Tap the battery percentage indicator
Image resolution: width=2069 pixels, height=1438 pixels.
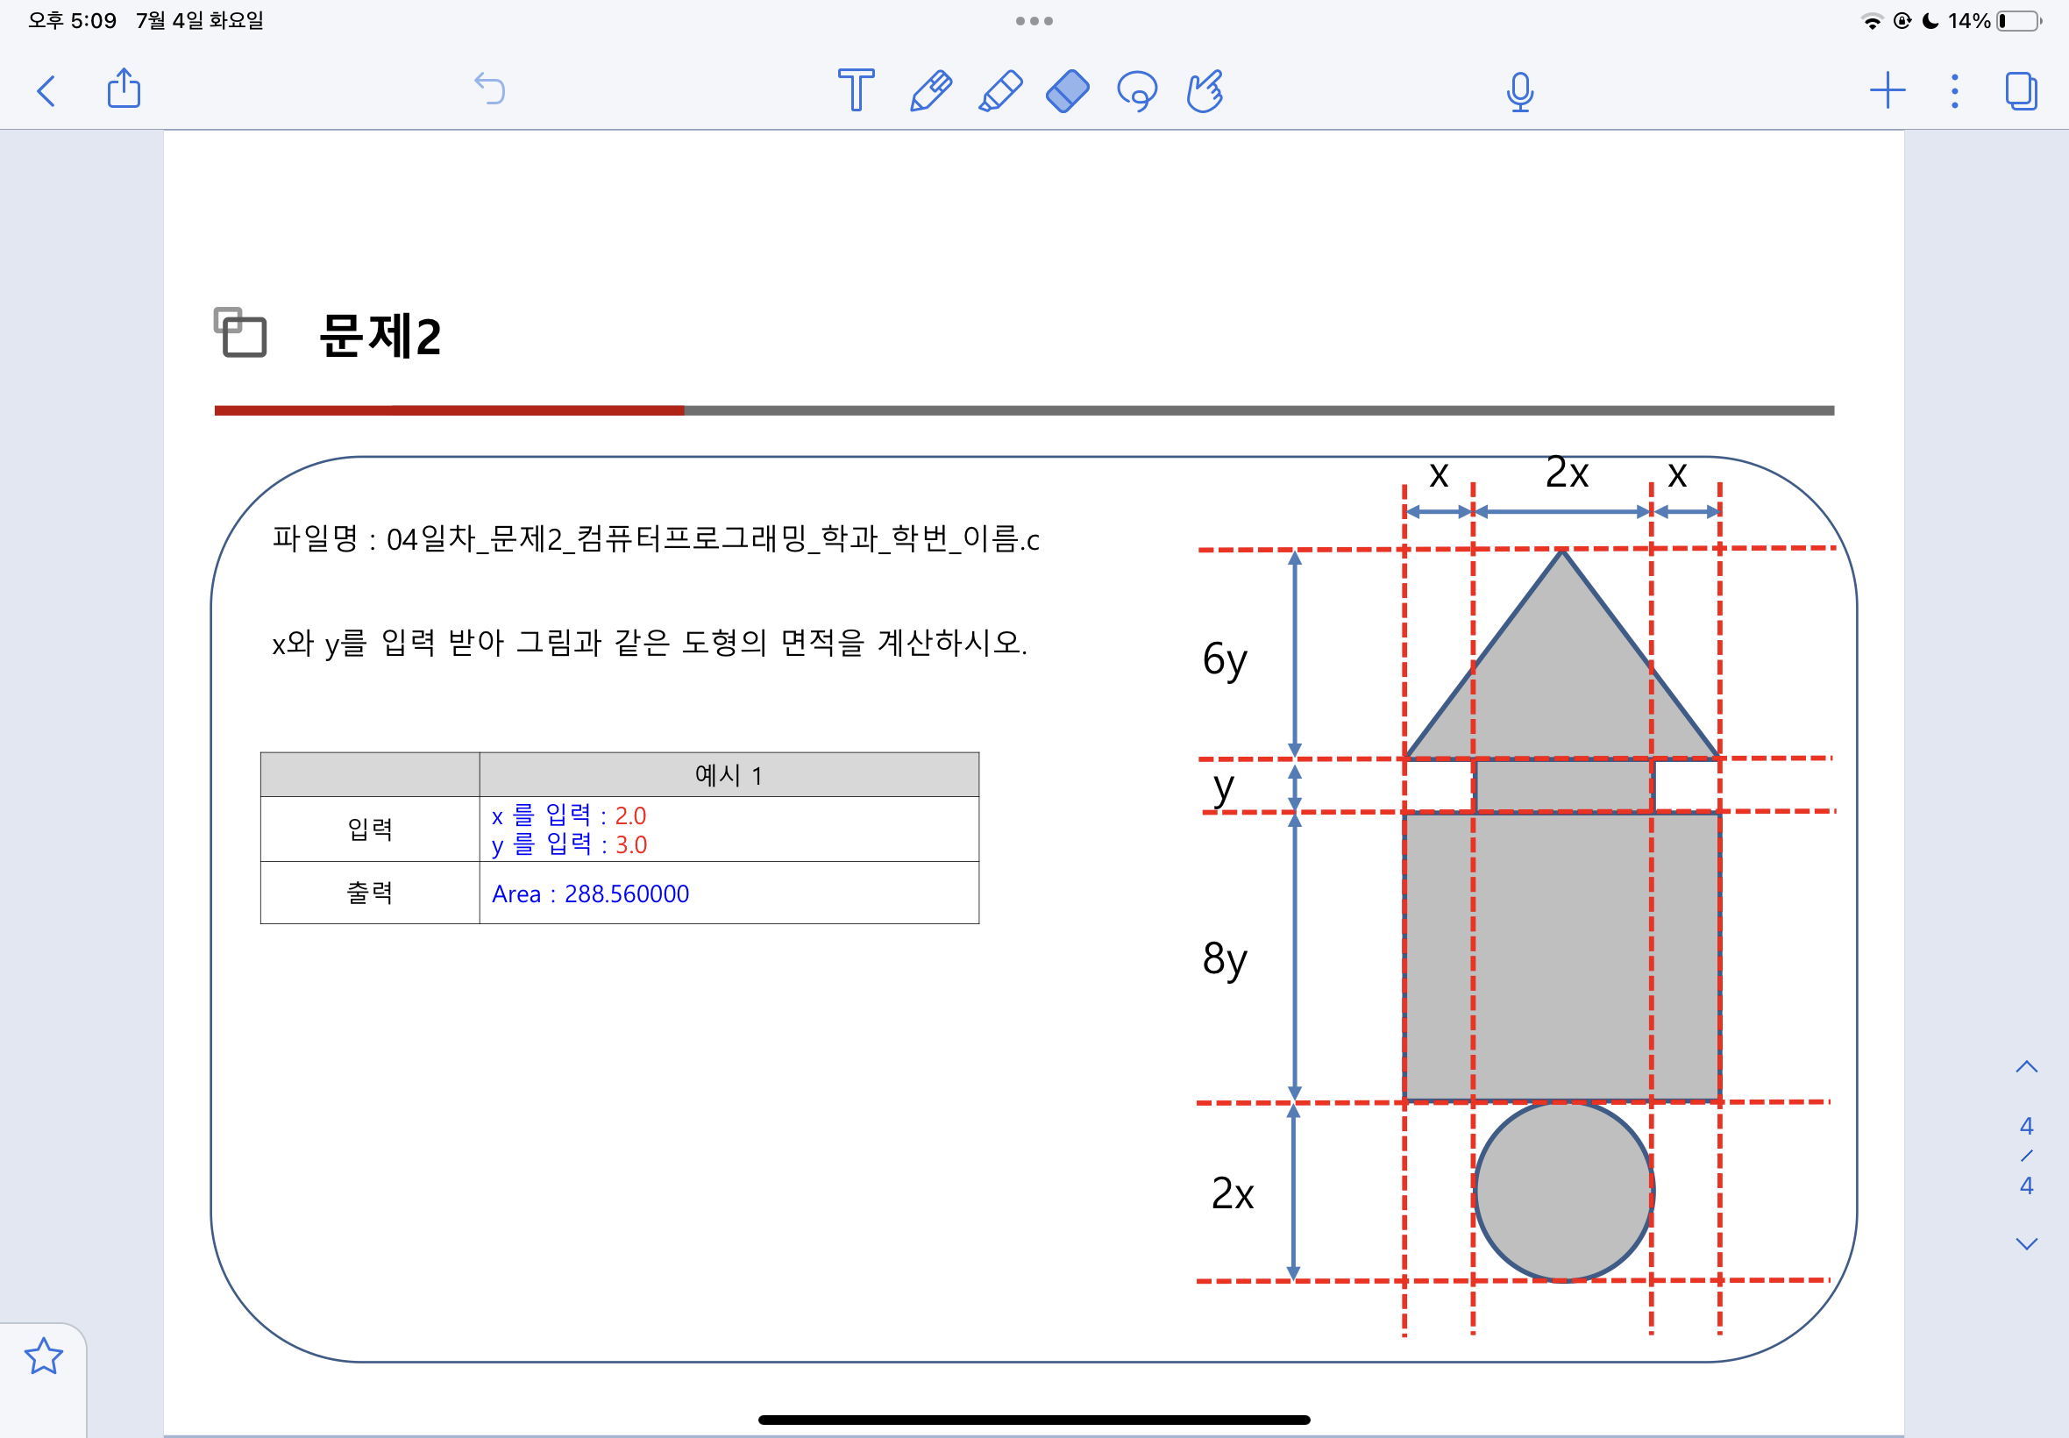1969,21
